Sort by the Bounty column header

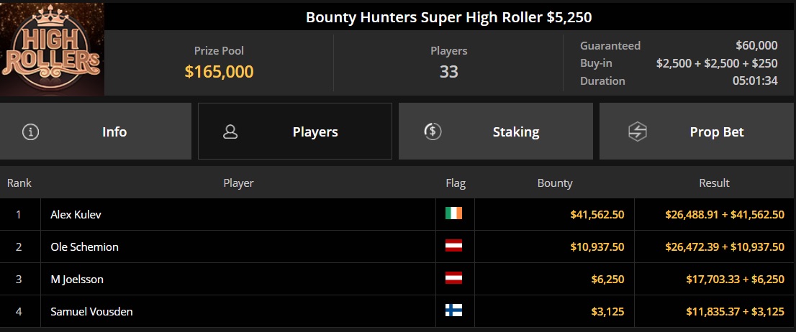[555, 183]
